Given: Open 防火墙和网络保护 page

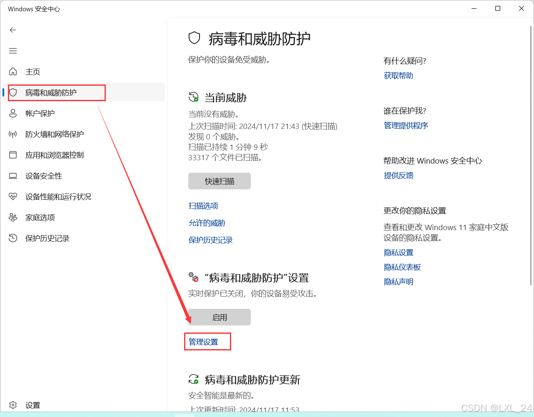Looking at the screenshot, I should [x=84, y=134].
